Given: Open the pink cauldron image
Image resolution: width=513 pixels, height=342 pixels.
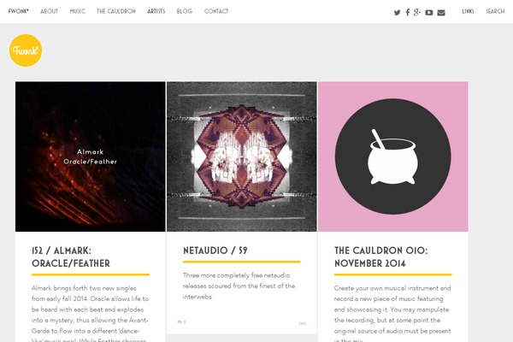Looking at the screenshot, I should click(393, 156).
